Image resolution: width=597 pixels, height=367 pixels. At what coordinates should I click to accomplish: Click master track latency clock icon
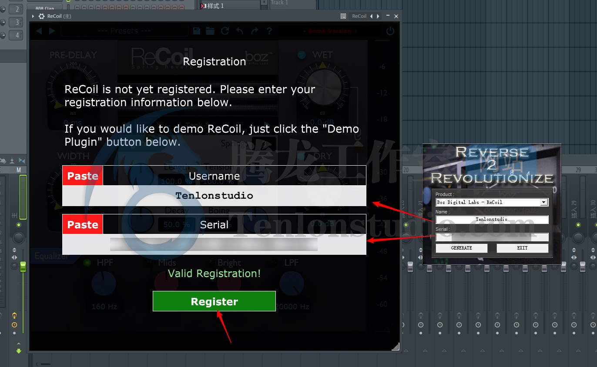pyautogui.click(x=14, y=325)
